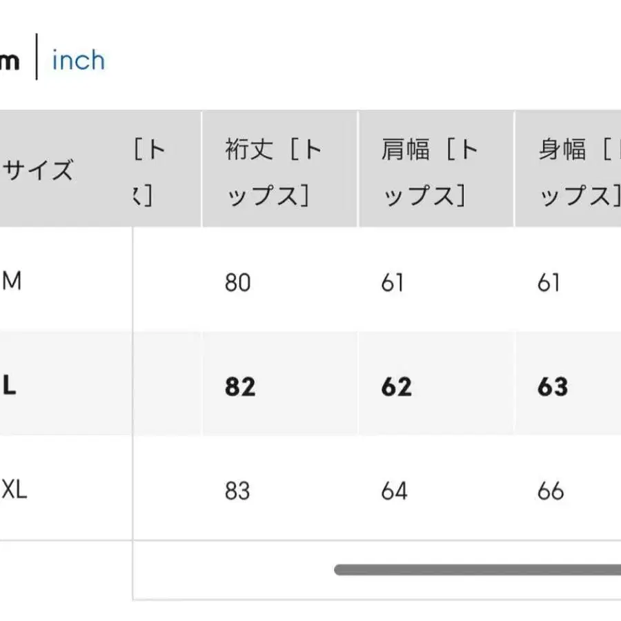621x621 pixels.
Task: Select the cm unit option
Action: pos(10,61)
